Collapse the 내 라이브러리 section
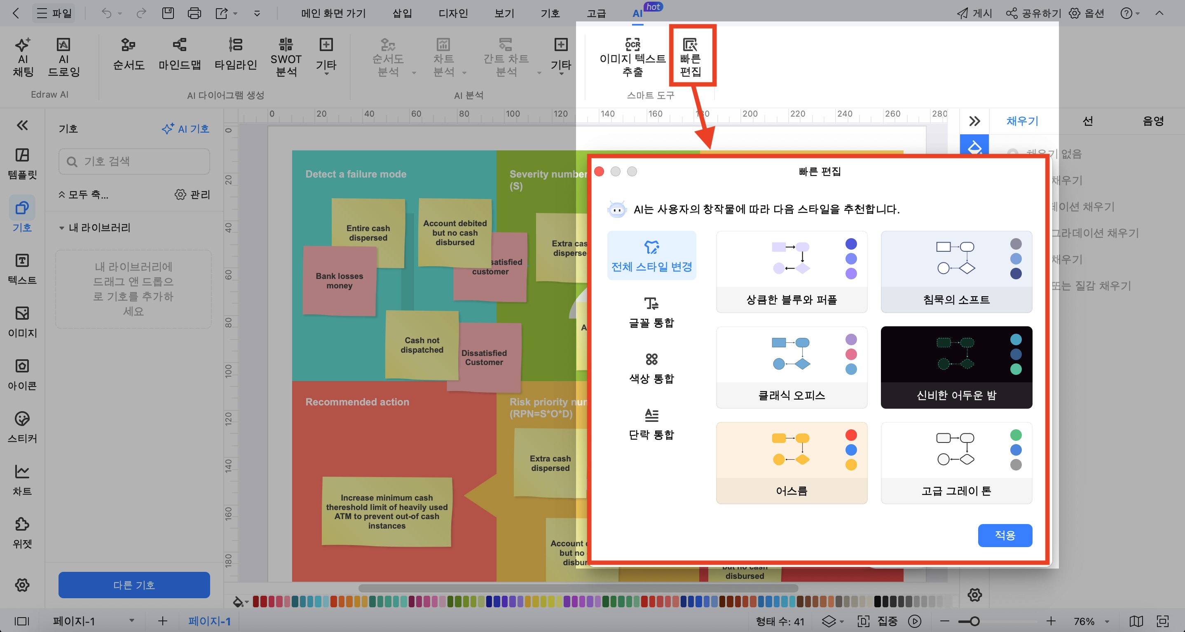The height and width of the screenshot is (632, 1185). (x=62, y=228)
